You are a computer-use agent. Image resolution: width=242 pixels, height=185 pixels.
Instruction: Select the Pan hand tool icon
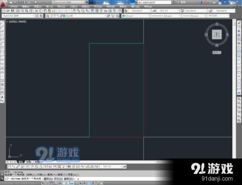[x=74, y=11]
